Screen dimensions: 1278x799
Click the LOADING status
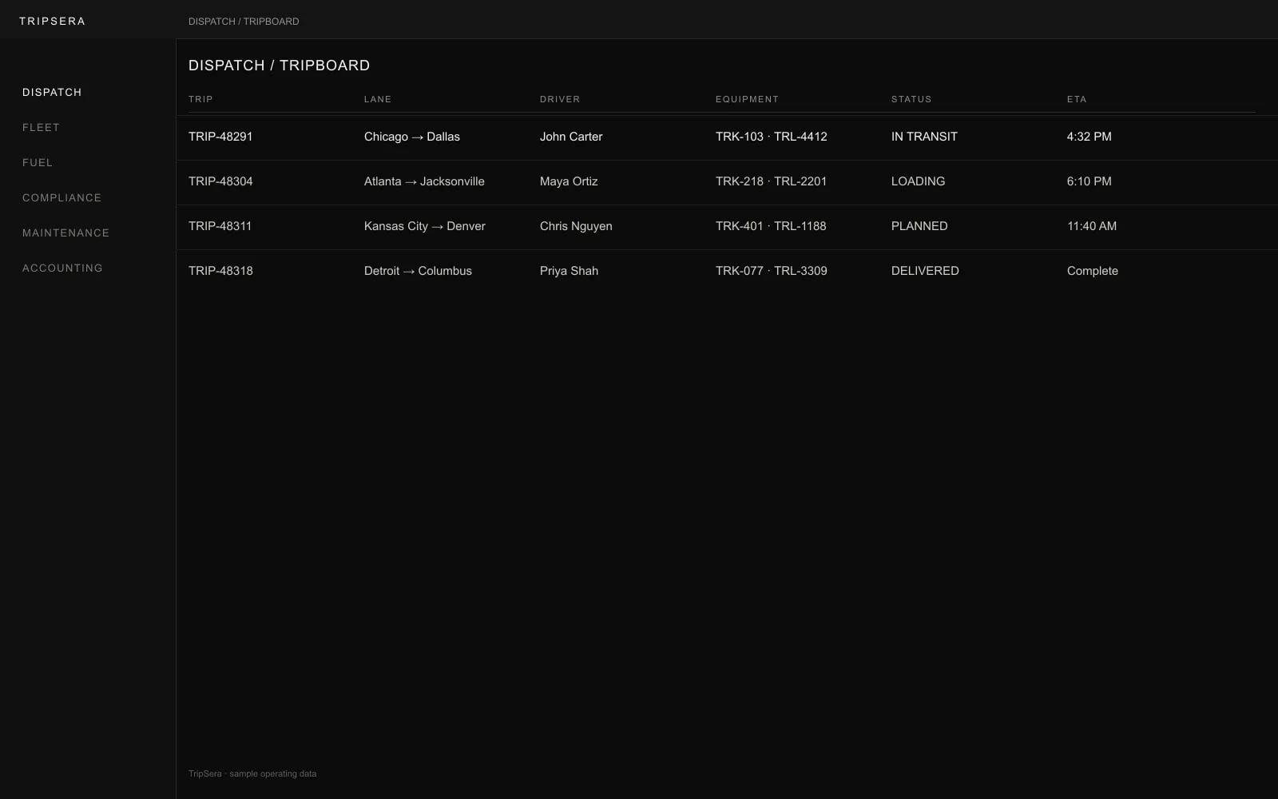pos(918,181)
